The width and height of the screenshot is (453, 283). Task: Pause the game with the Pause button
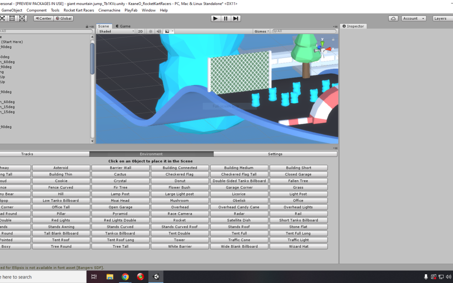tap(226, 18)
